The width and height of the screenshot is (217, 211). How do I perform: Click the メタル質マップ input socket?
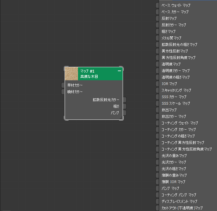click(x=157, y=38)
